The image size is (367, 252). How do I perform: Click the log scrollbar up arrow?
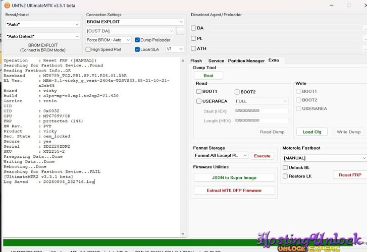coord(183,60)
